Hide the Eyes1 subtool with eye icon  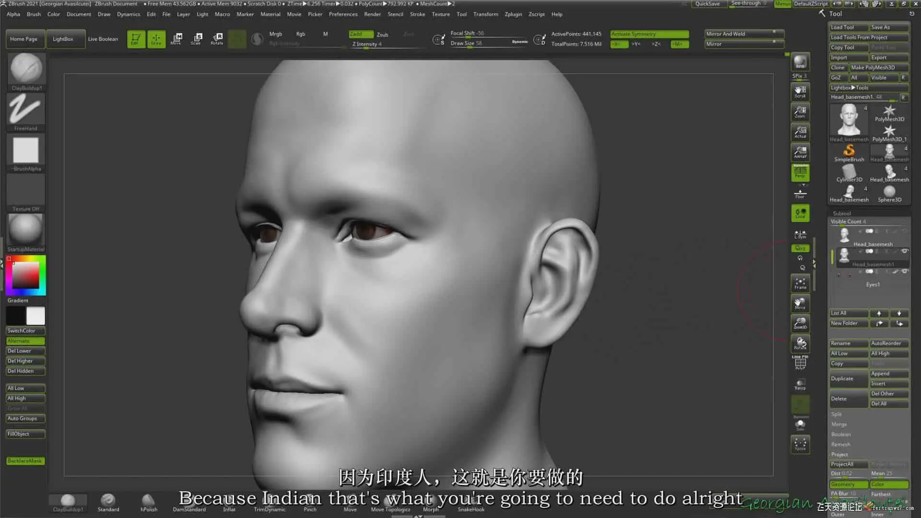pos(904,271)
